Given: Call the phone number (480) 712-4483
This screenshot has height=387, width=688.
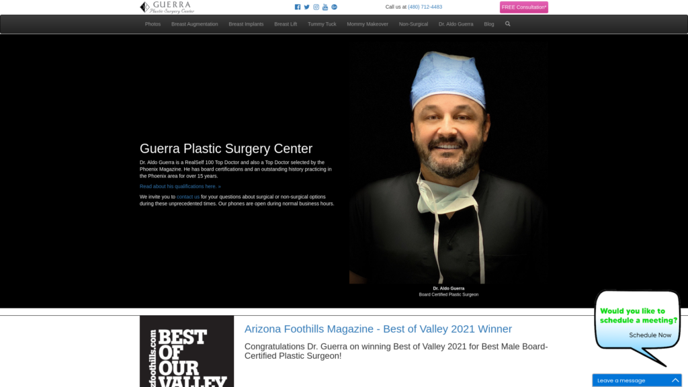Looking at the screenshot, I should coord(425,7).
